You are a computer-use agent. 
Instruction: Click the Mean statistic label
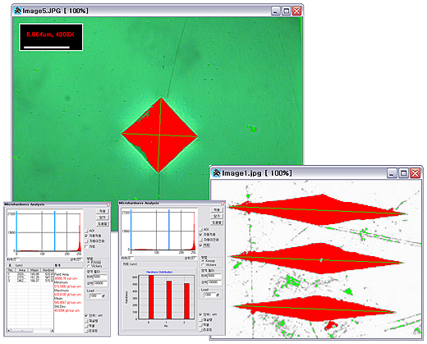point(58,299)
